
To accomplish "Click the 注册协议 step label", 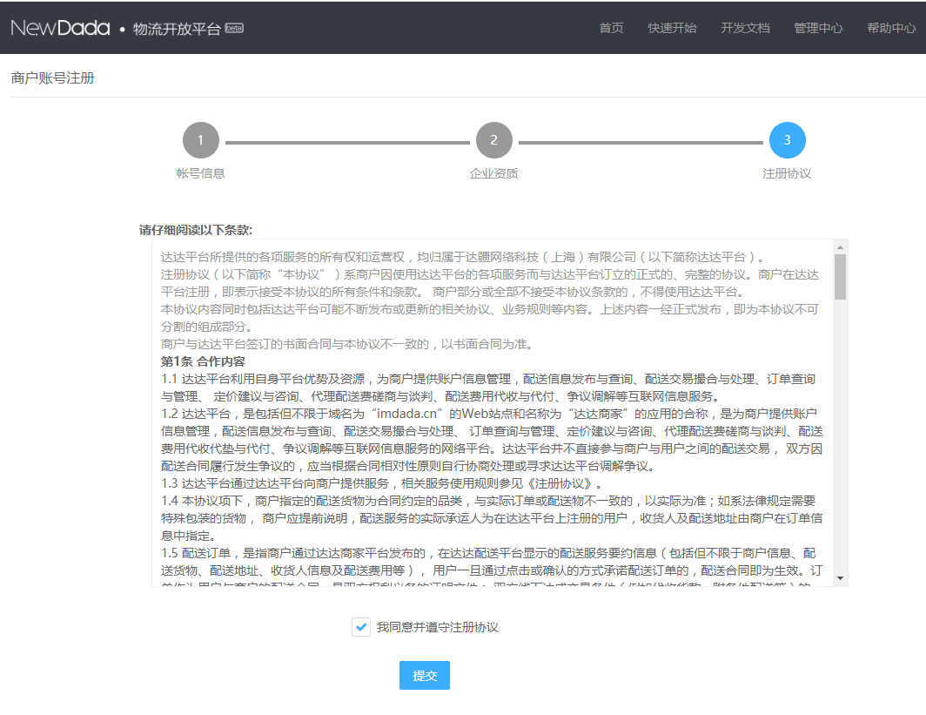I will click(787, 173).
